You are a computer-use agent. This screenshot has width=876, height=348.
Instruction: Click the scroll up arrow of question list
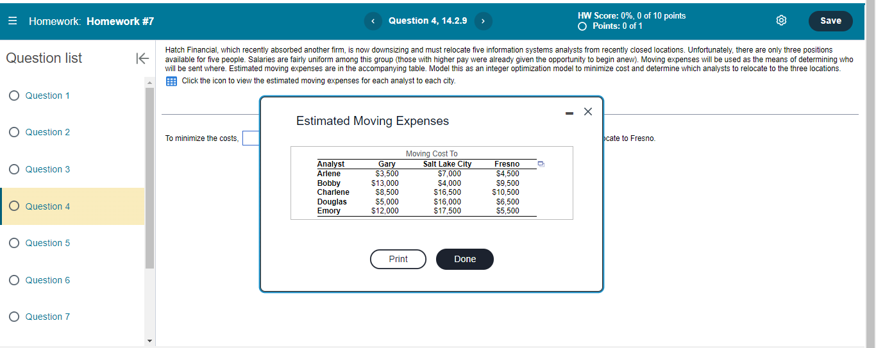click(150, 83)
